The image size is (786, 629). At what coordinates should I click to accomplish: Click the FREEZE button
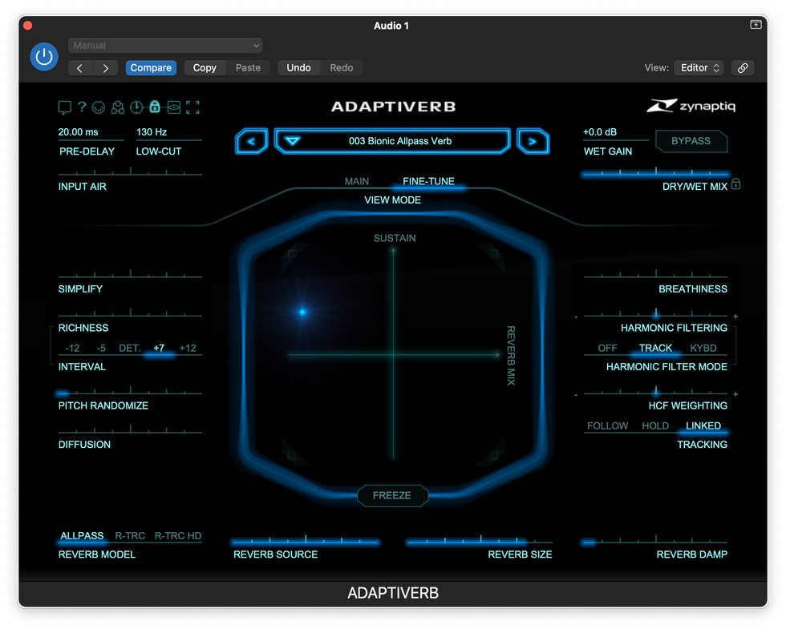pyautogui.click(x=392, y=495)
